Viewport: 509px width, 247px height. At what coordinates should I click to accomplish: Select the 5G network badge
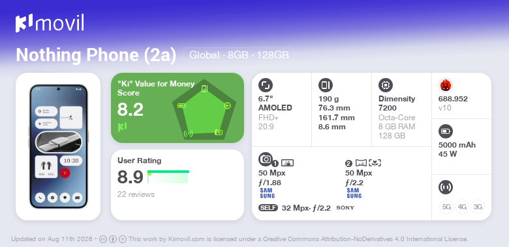(446, 207)
